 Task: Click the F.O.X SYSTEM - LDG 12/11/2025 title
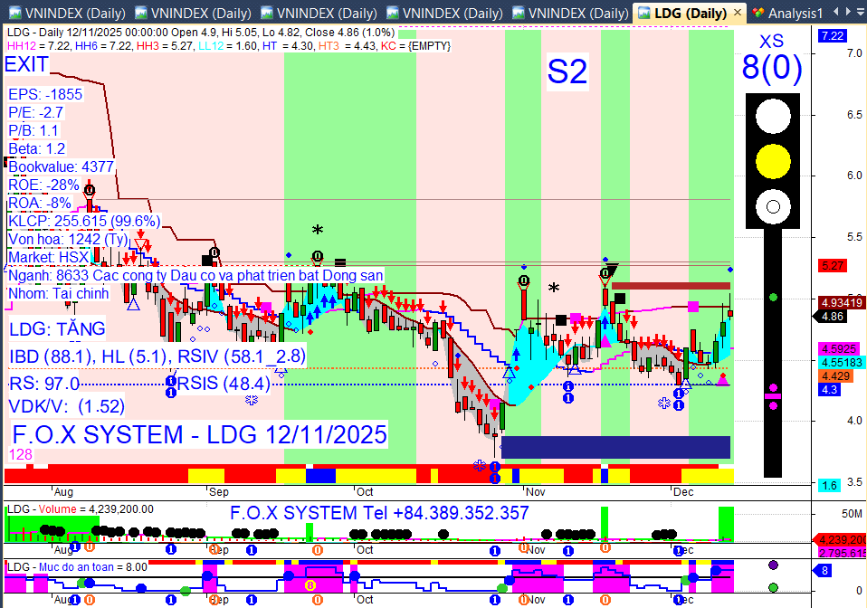tap(200, 435)
